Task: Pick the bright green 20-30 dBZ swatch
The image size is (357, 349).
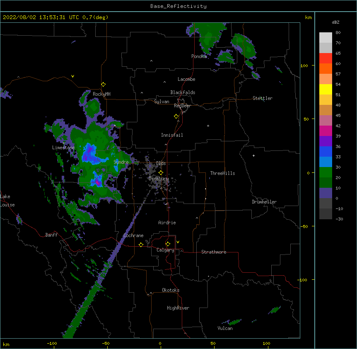Action: click(x=326, y=172)
